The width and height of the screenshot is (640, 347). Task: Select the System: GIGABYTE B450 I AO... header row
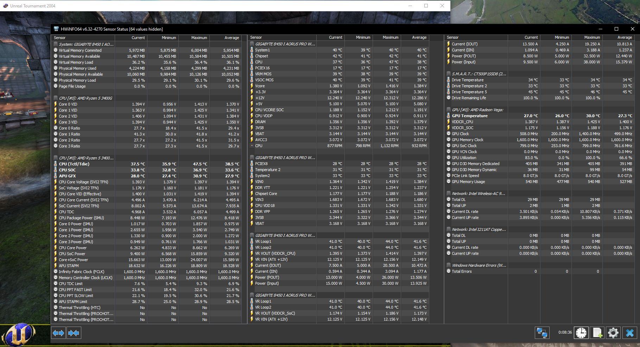click(x=146, y=44)
